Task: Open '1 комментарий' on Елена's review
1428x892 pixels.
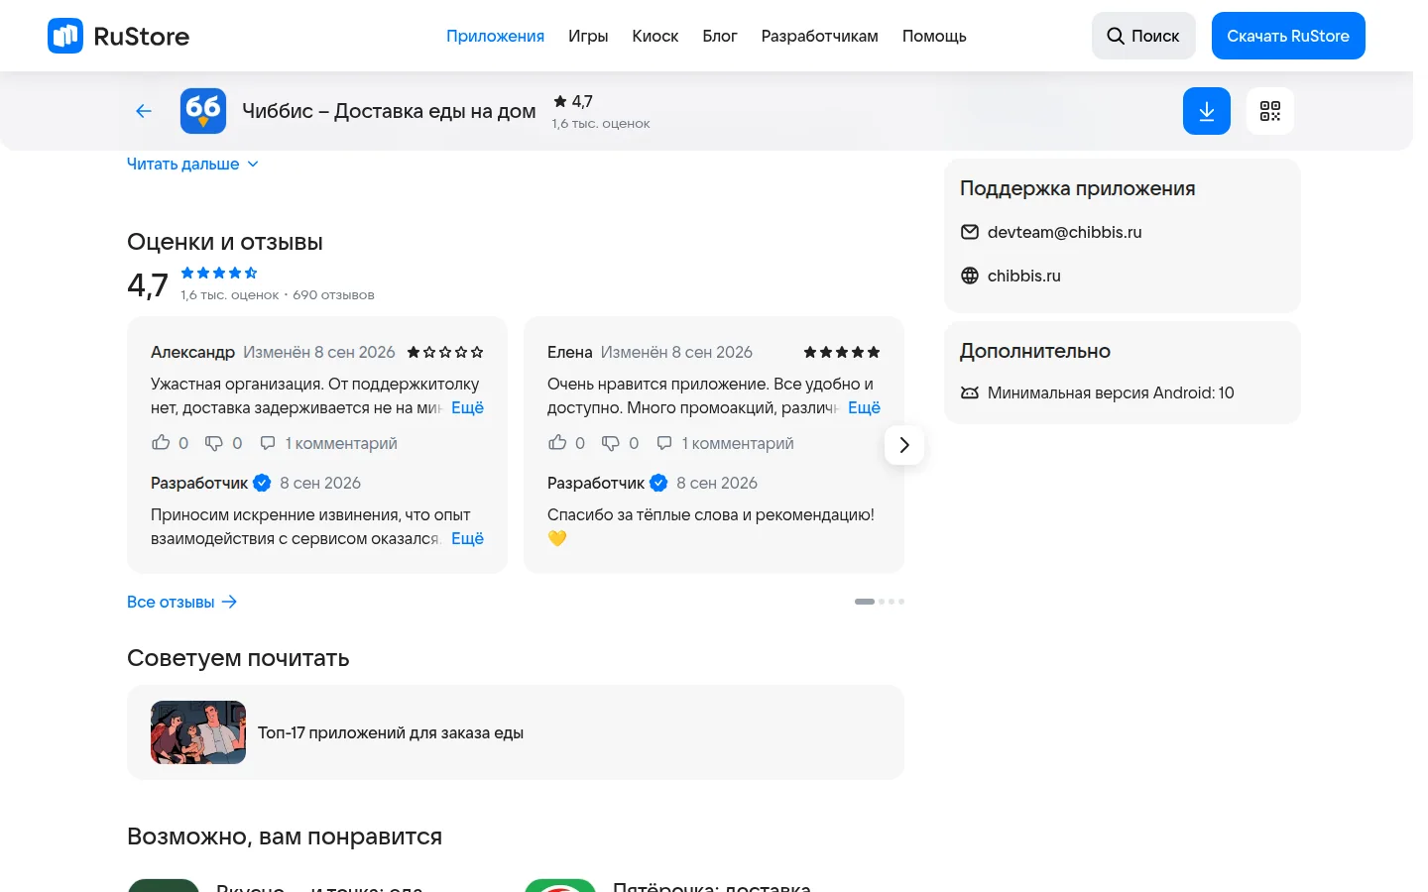Action: click(738, 443)
